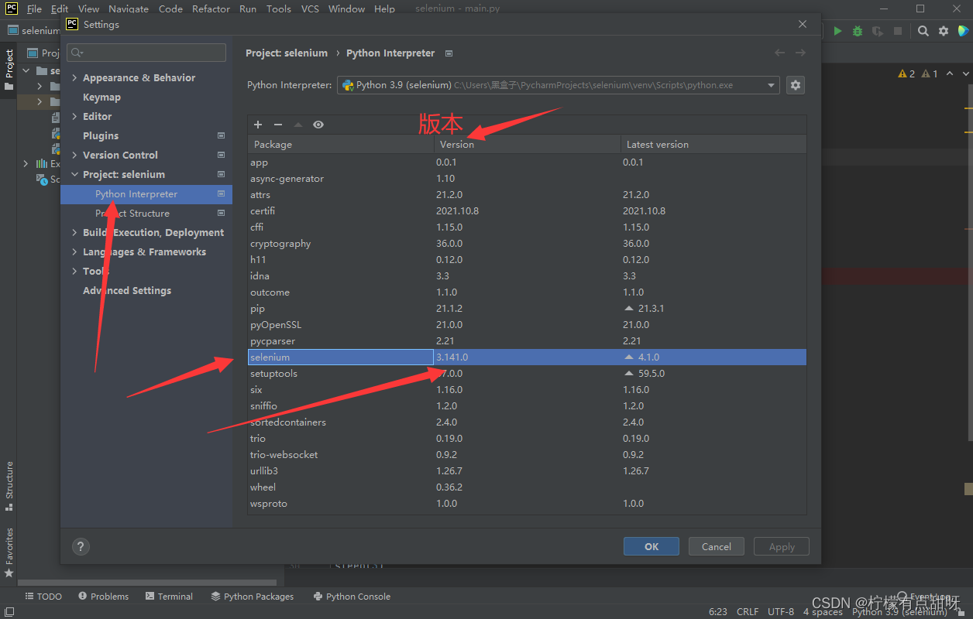
Task: Select the cryptography package row
Action: coord(527,244)
